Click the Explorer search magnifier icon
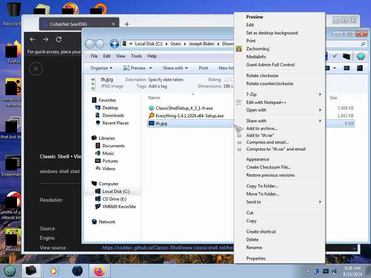 pyautogui.click(x=363, y=44)
